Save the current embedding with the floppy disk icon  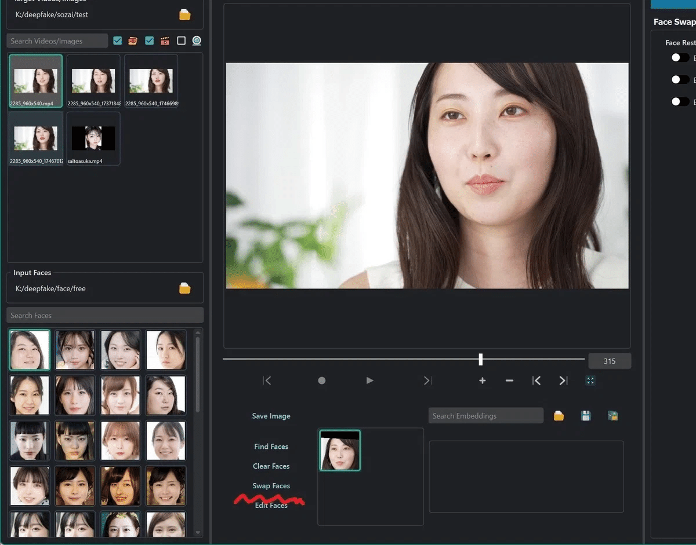click(x=586, y=415)
